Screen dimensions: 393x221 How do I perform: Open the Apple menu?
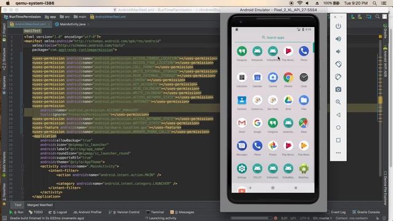click(x=8, y=3)
